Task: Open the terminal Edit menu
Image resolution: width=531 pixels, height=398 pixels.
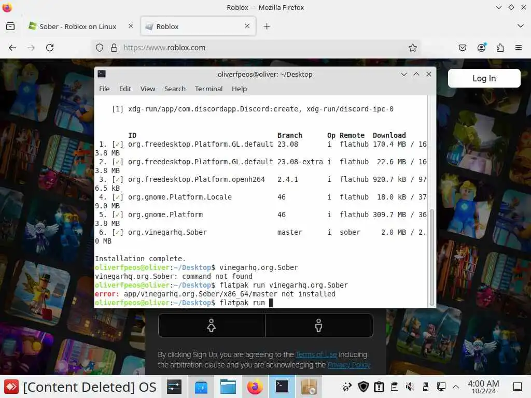Action: [125, 89]
